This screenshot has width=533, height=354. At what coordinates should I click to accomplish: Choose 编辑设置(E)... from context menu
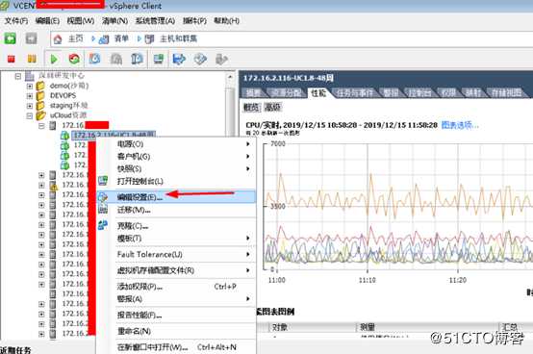176,196
